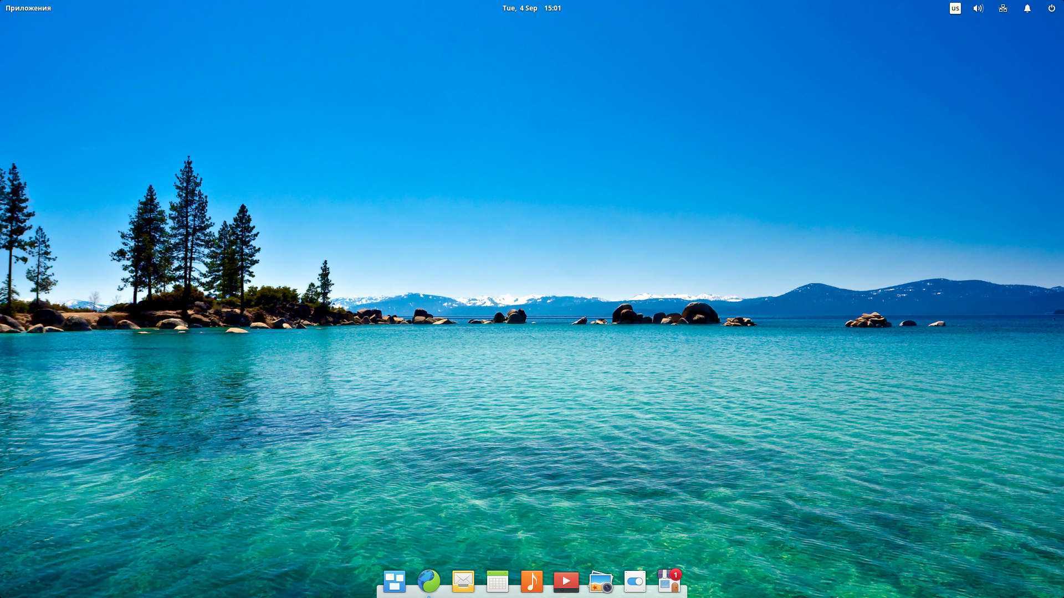The image size is (1064, 598).
Task: Launch the Photos app from dock
Action: (x=601, y=582)
